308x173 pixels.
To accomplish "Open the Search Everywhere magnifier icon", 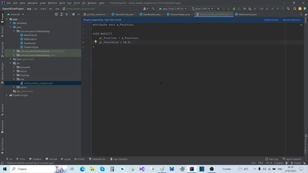I will [x=295, y=9].
